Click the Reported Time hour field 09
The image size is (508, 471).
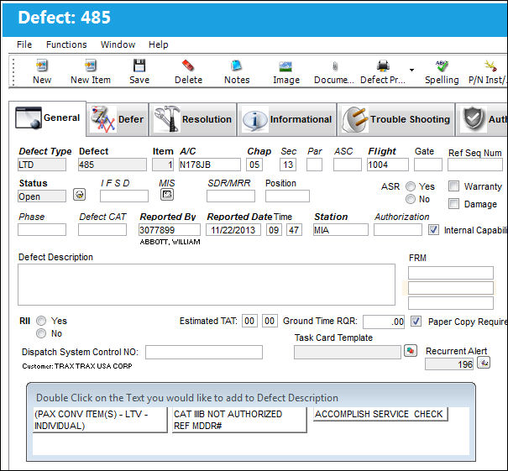tap(274, 230)
